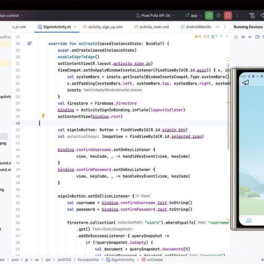This screenshot has width=264, height=264.
Task: Close the SignInActivity.kt tab
Action: [75, 27]
